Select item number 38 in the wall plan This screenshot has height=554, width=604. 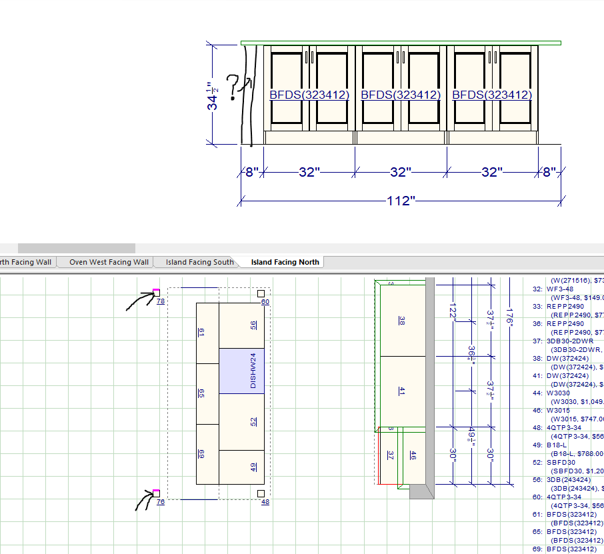401,321
